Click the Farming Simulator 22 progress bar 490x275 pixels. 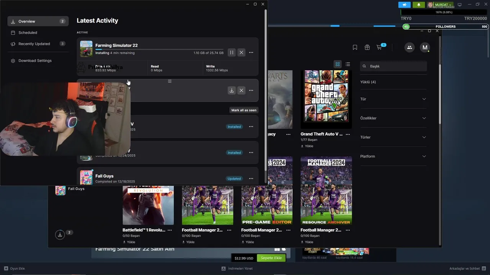(159, 50)
